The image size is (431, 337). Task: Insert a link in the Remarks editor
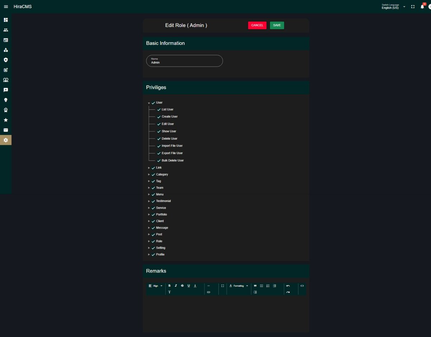click(x=208, y=292)
